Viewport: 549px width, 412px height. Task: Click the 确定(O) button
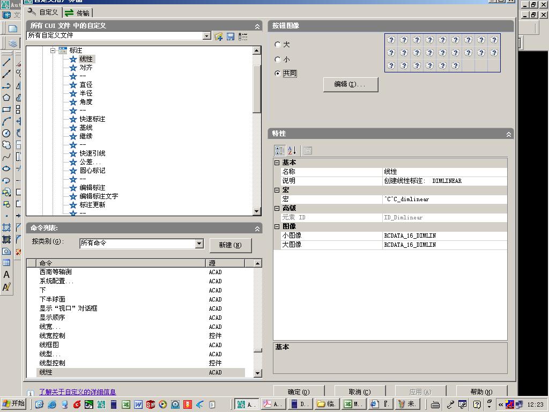[299, 392]
